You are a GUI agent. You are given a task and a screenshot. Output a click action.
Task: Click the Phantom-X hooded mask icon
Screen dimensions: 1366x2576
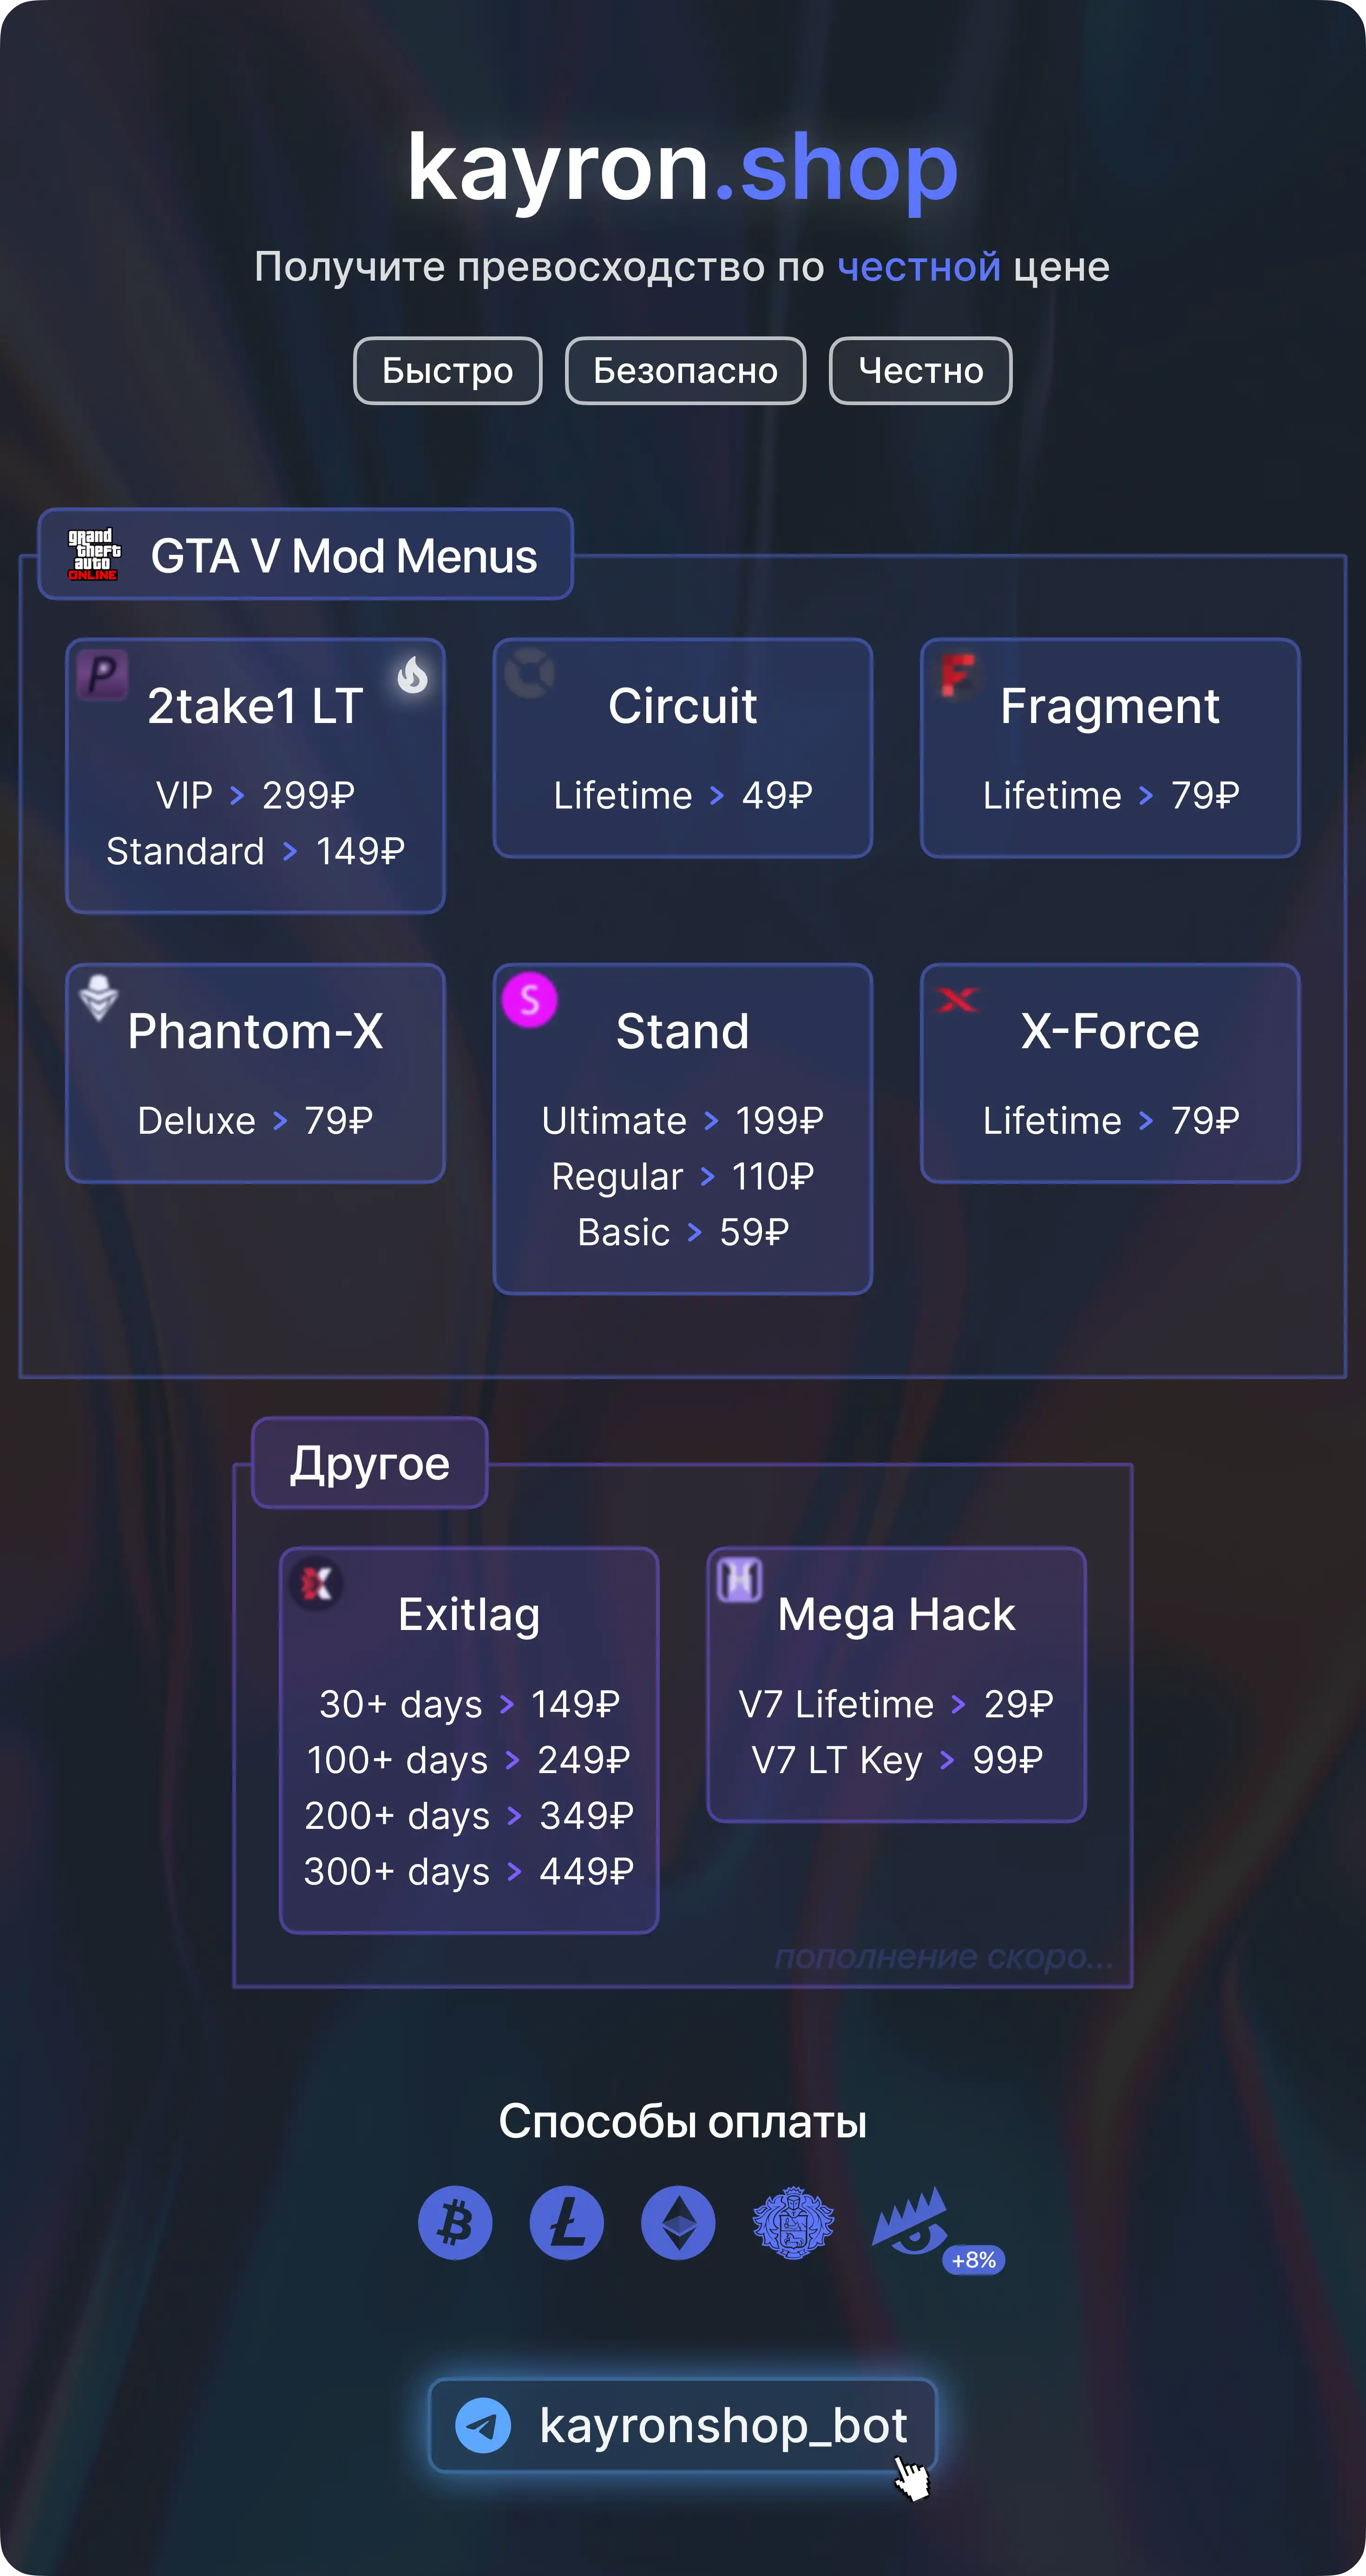98,997
